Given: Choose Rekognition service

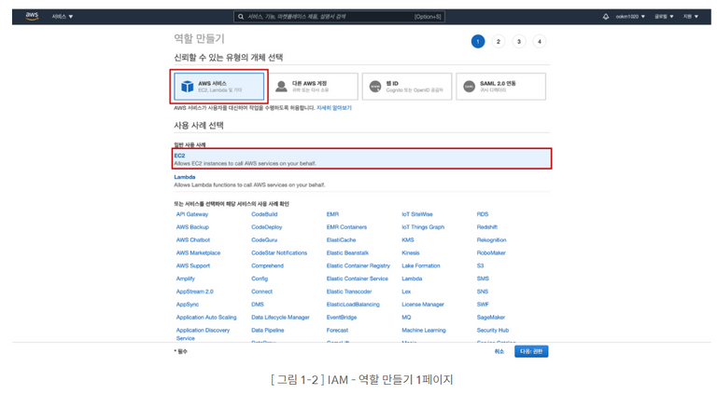Looking at the screenshot, I should pyautogui.click(x=492, y=239).
